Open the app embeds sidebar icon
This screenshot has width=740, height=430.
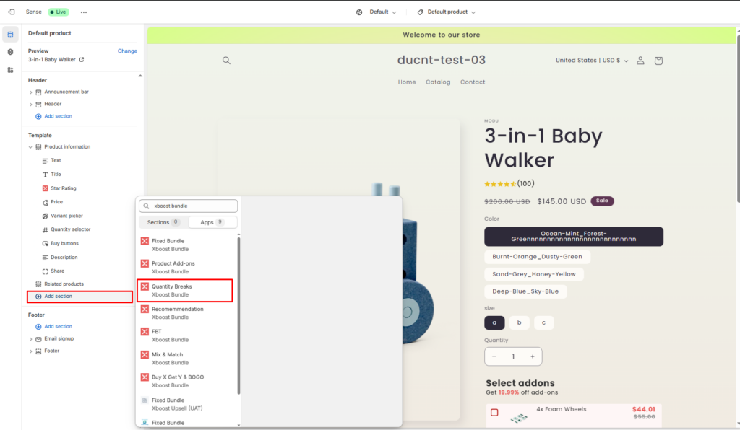10,70
